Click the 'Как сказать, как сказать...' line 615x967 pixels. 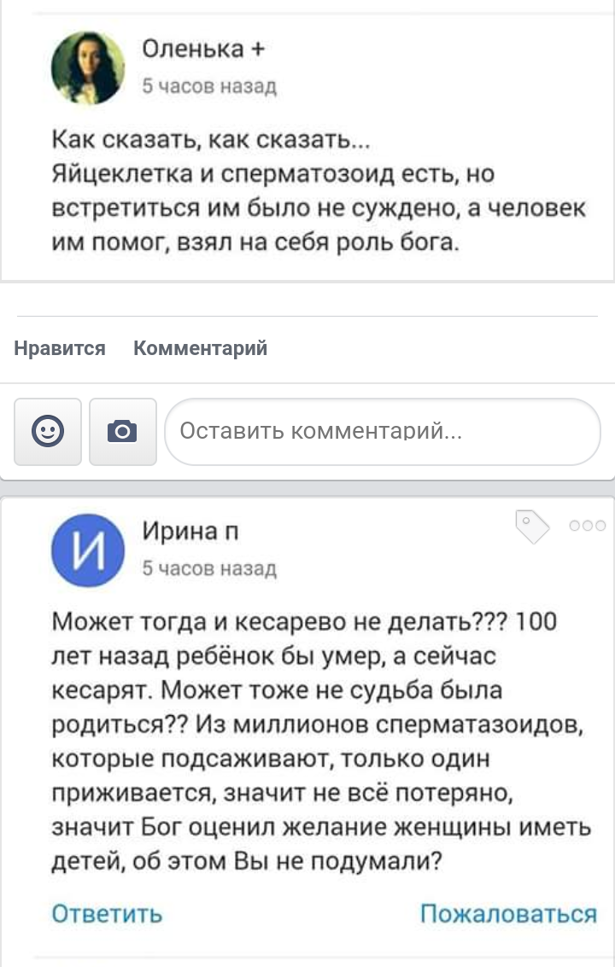pyautogui.click(x=212, y=139)
